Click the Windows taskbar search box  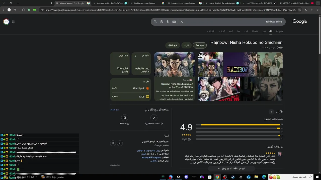coord(291,177)
